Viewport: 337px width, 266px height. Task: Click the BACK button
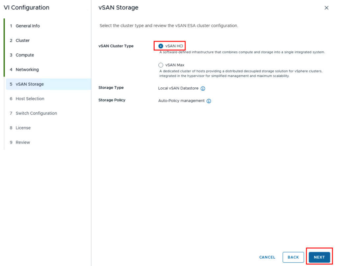(293, 257)
